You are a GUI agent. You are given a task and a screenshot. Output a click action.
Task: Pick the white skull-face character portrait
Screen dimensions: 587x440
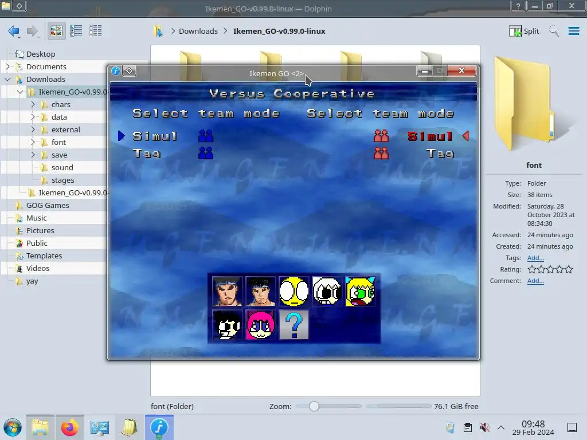click(327, 292)
